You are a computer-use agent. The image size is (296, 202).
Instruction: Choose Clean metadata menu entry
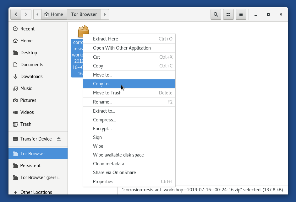pos(129,164)
